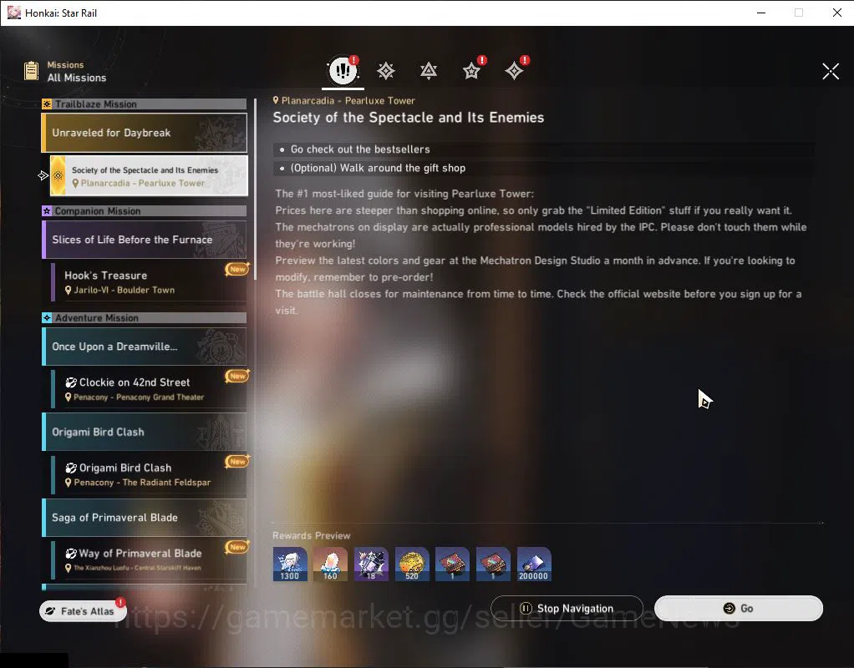
Task: View the reward item with quantity 520
Action: click(412, 564)
